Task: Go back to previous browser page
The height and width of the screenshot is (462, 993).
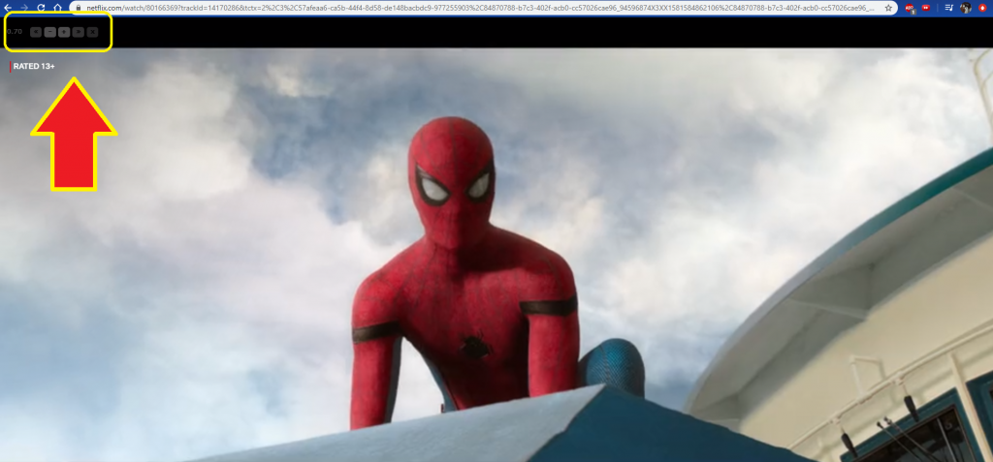Action: click(8, 8)
